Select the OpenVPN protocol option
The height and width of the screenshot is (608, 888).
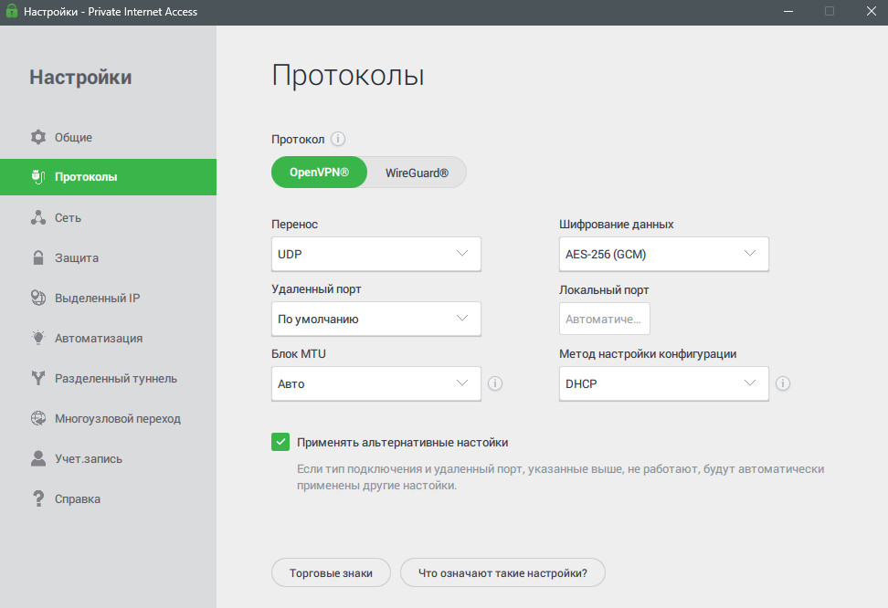(319, 173)
